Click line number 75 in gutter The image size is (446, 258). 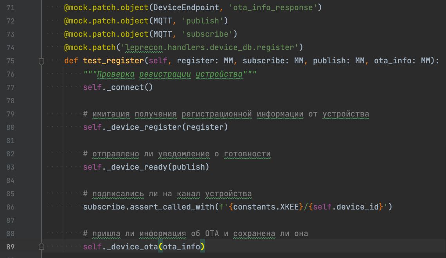click(x=11, y=61)
